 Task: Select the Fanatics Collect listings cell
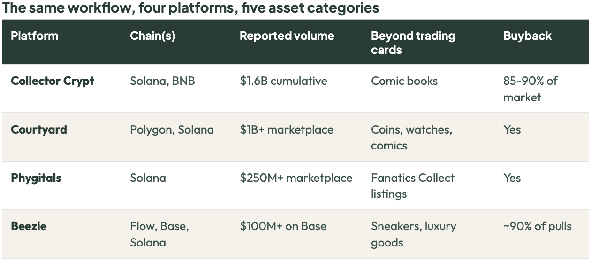(x=413, y=186)
